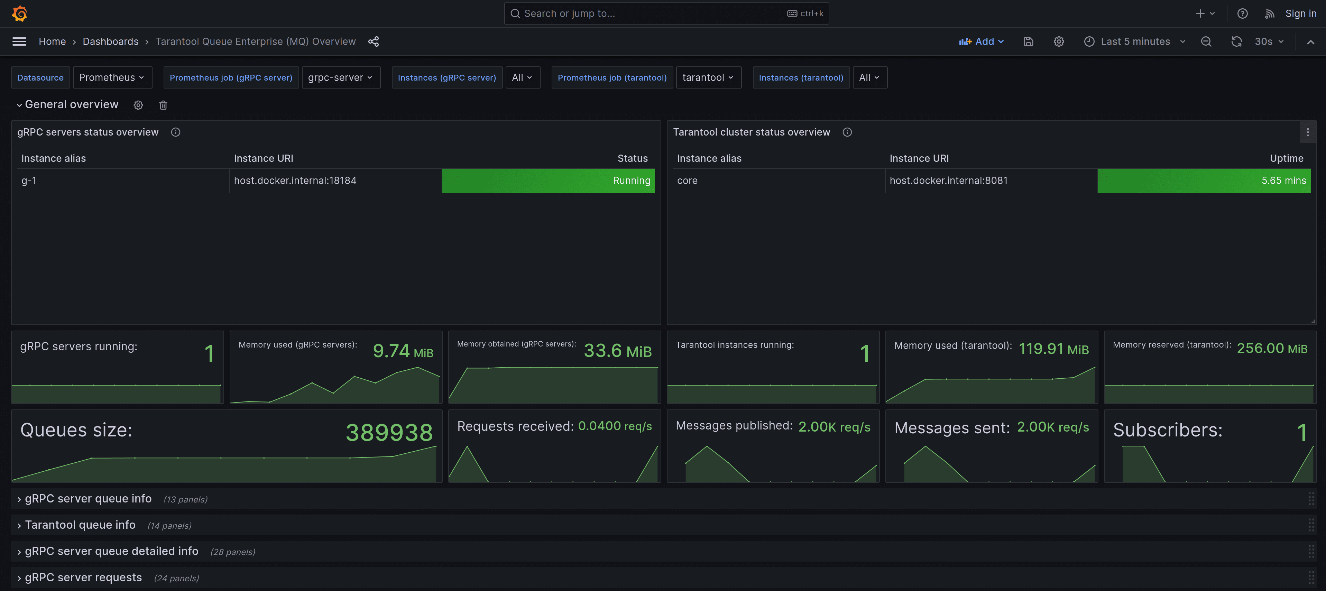Open the Requests received stat panel

pos(554,446)
